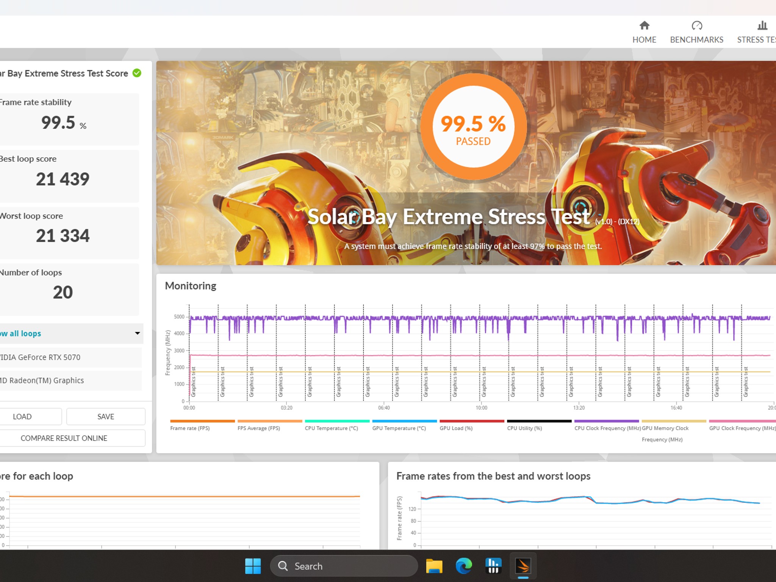Expand the Show all loops dropdown
This screenshot has height=582, width=776.
pos(71,333)
